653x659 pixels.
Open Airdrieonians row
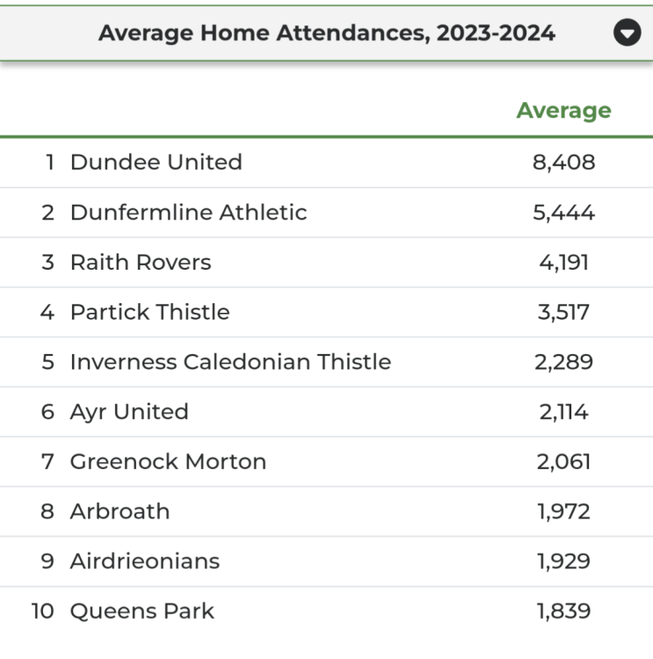326,561
